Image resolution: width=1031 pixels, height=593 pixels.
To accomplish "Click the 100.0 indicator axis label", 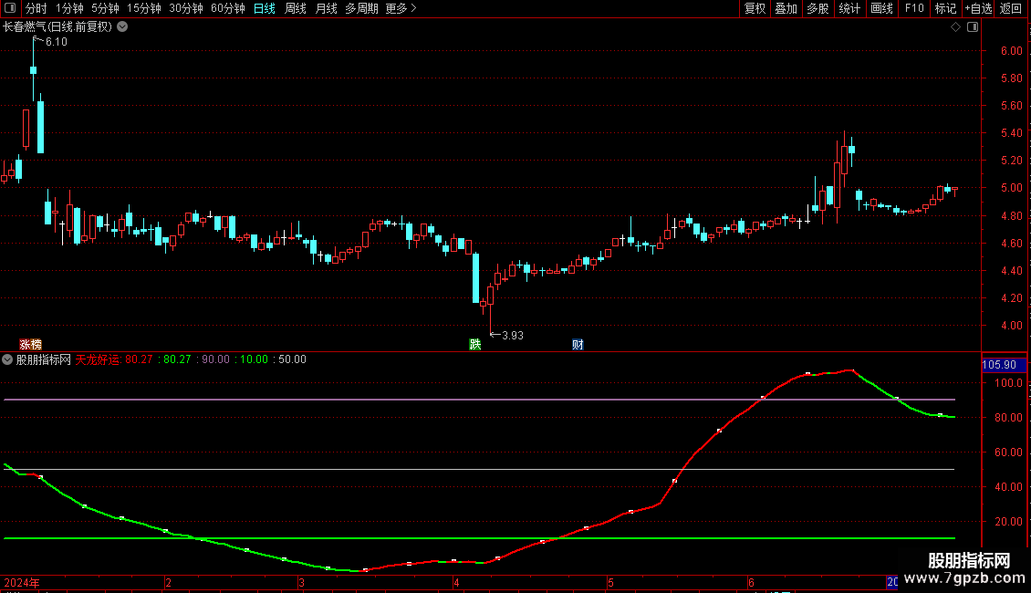I will click(x=1008, y=383).
